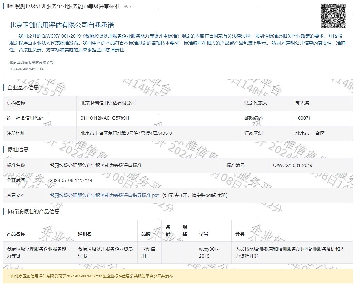
Task: Select the brand value 卫创信用
Action: (148, 252)
